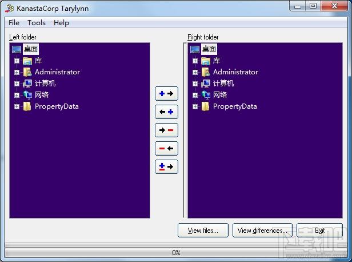352x262 pixels.
Task: Open the File menu
Action: [14, 23]
